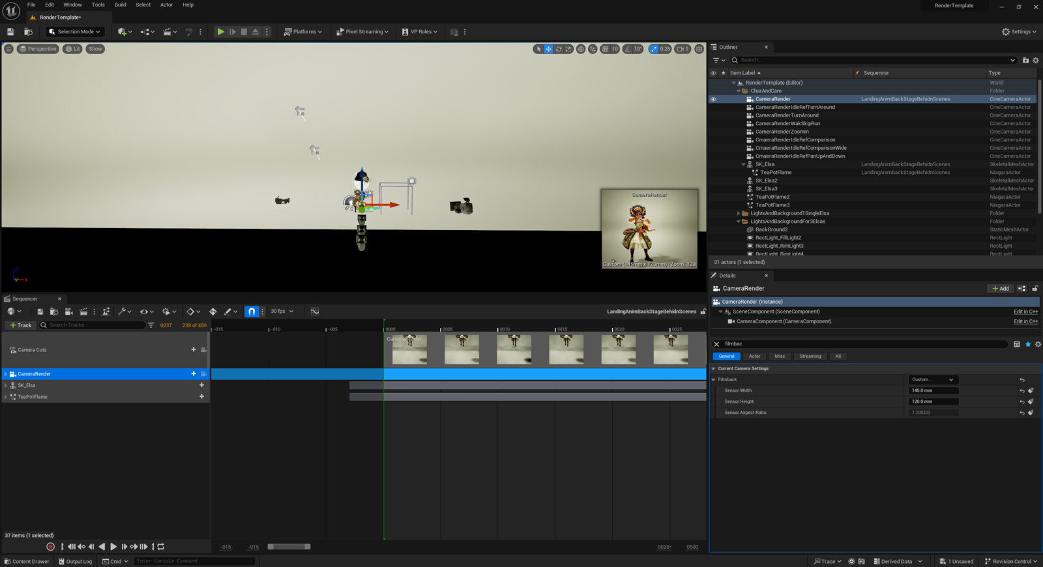Open the Content Drawer
The width and height of the screenshot is (1043, 567).
point(27,561)
